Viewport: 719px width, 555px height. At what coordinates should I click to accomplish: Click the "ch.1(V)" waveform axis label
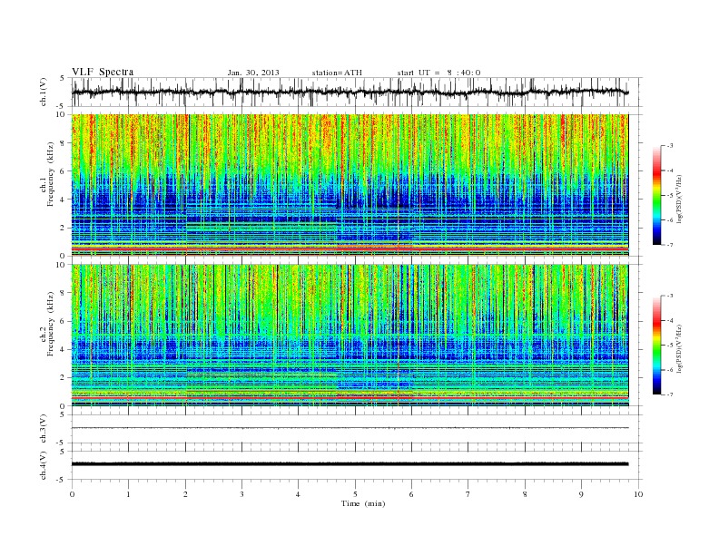pos(44,92)
